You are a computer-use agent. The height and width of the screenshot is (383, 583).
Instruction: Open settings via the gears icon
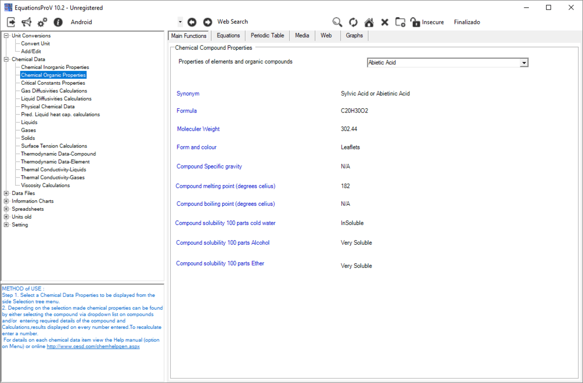coord(42,22)
